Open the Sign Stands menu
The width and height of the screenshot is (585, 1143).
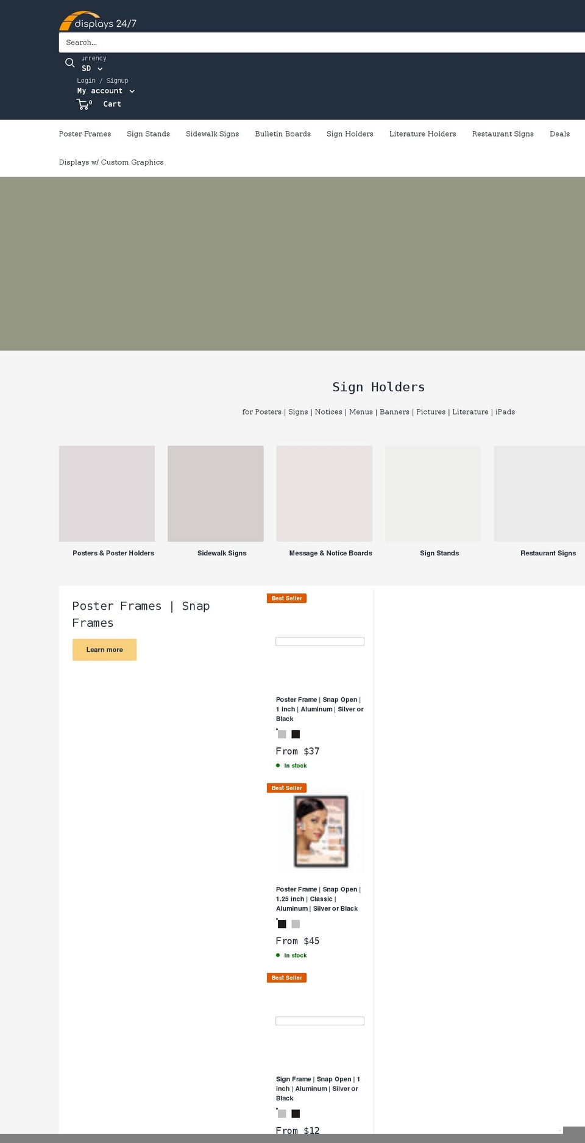coord(148,134)
